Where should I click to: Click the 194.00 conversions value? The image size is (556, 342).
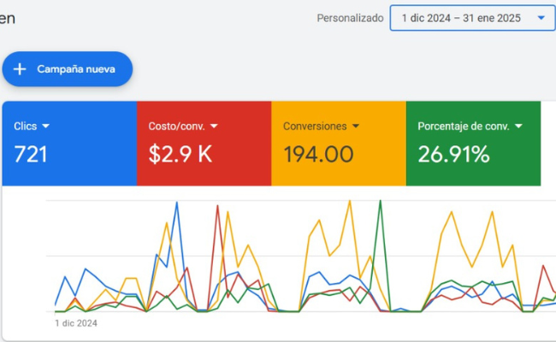point(318,155)
